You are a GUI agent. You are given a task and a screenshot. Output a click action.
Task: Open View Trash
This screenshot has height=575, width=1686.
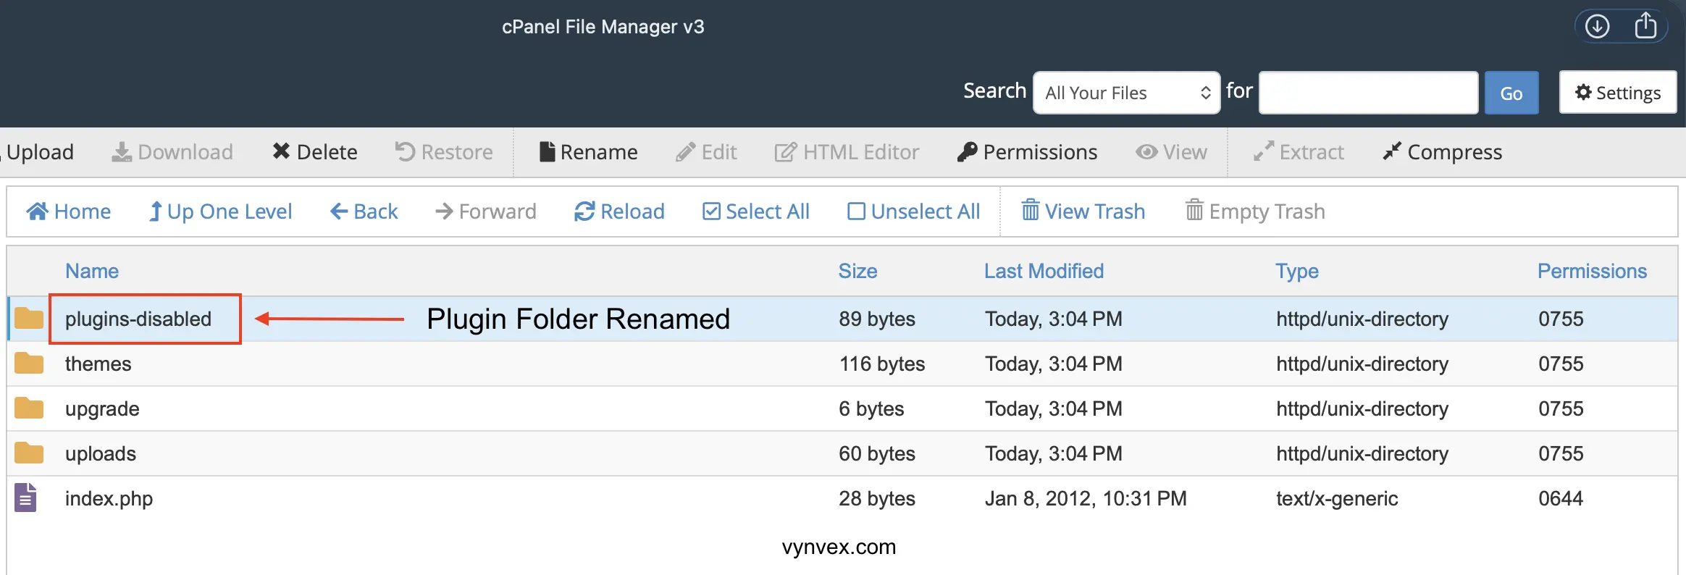1083,211
